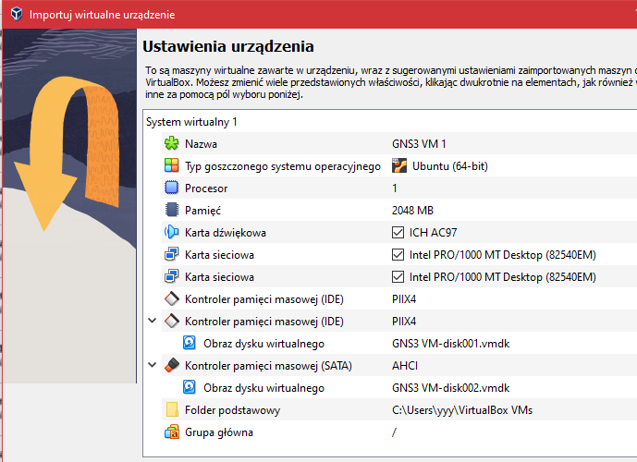Click the green clover Nazwa icon

[171, 143]
